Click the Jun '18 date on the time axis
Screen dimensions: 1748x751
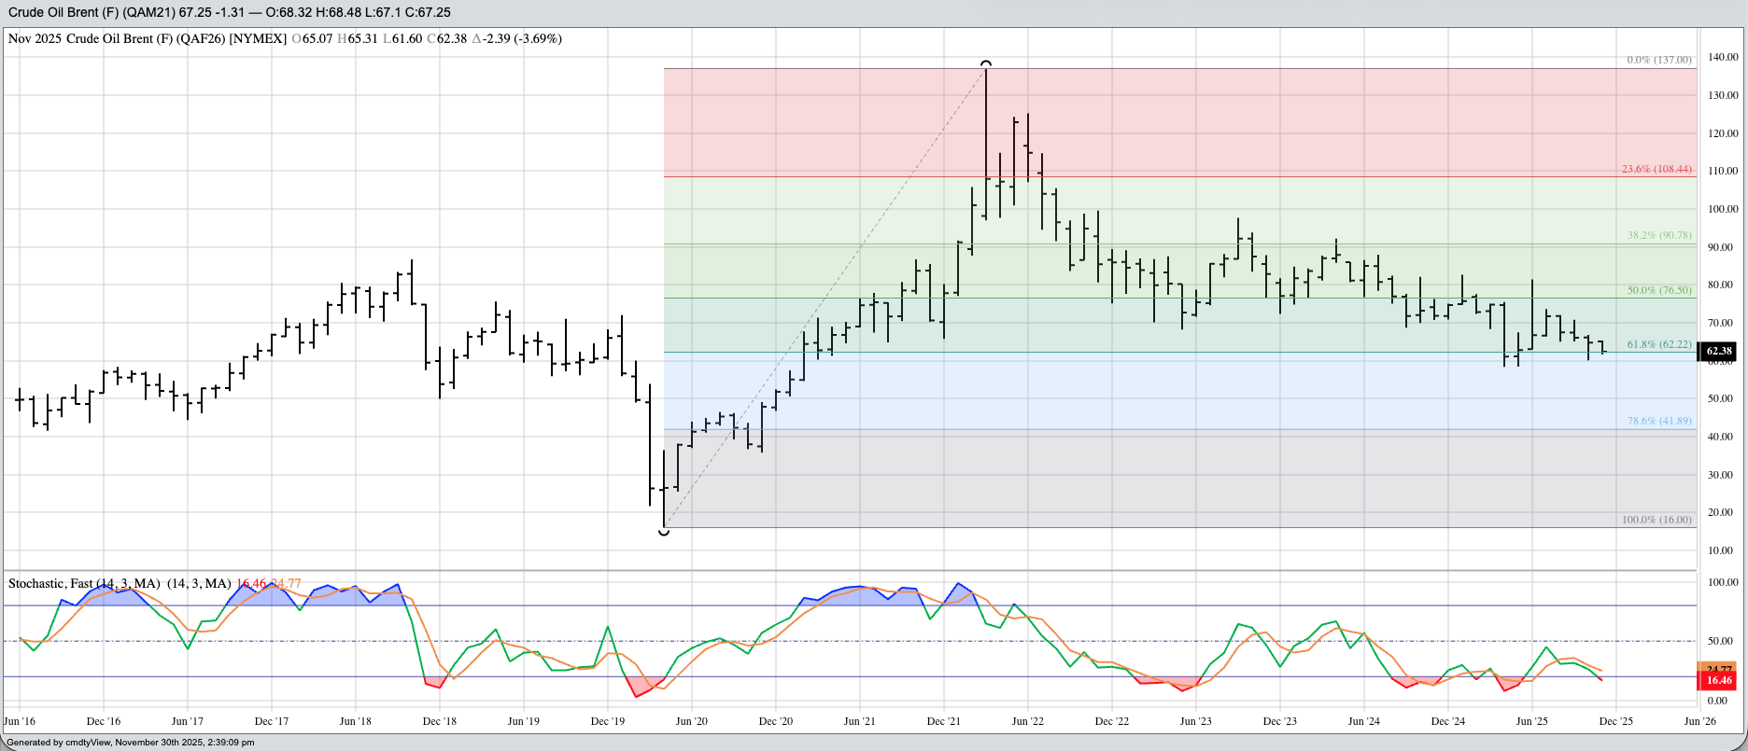coord(355,721)
